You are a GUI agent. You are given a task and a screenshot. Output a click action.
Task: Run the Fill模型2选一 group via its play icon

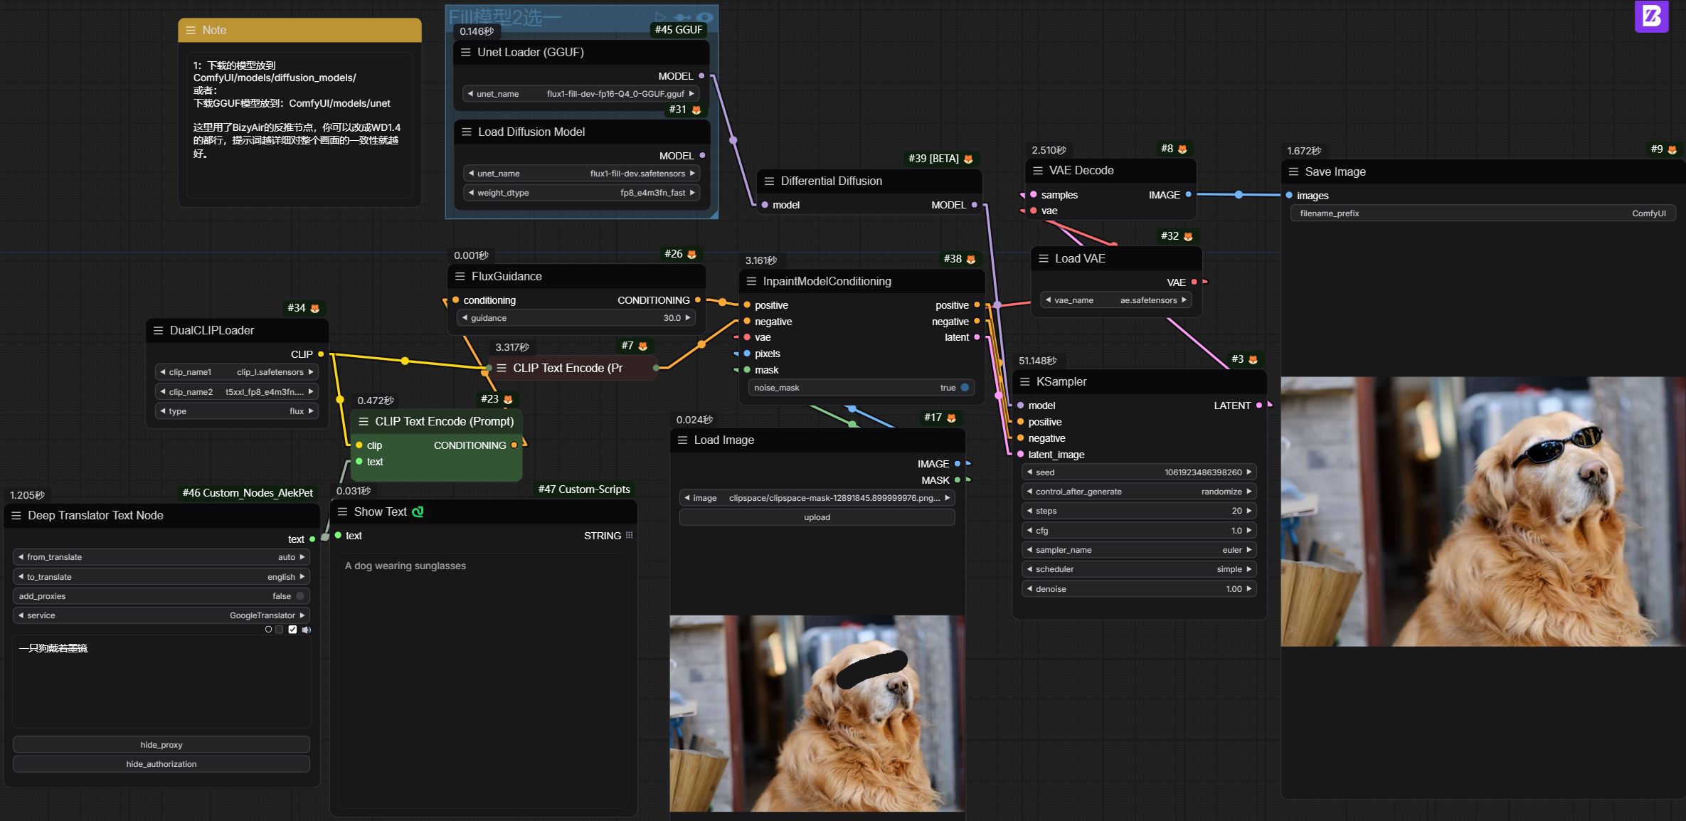click(x=661, y=17)
